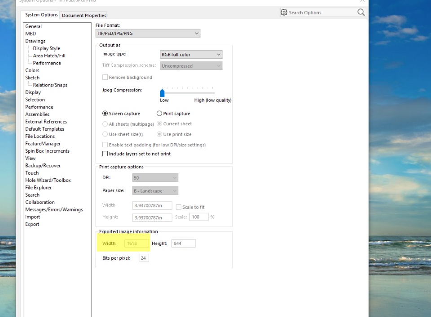Select External References option
Image resolution: width=431 pixels, height=317 pixels.
(46, 121)
